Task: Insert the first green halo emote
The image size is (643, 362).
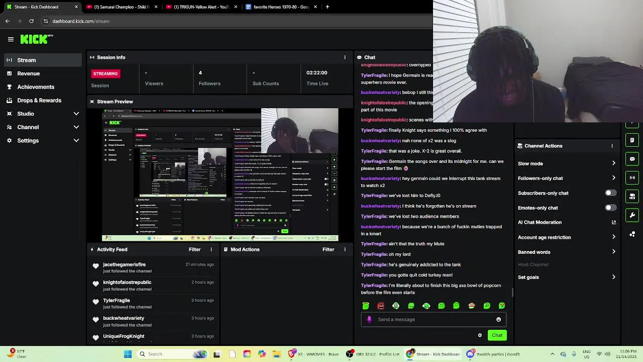Action: pyautogui.click(x=366, y=306)
